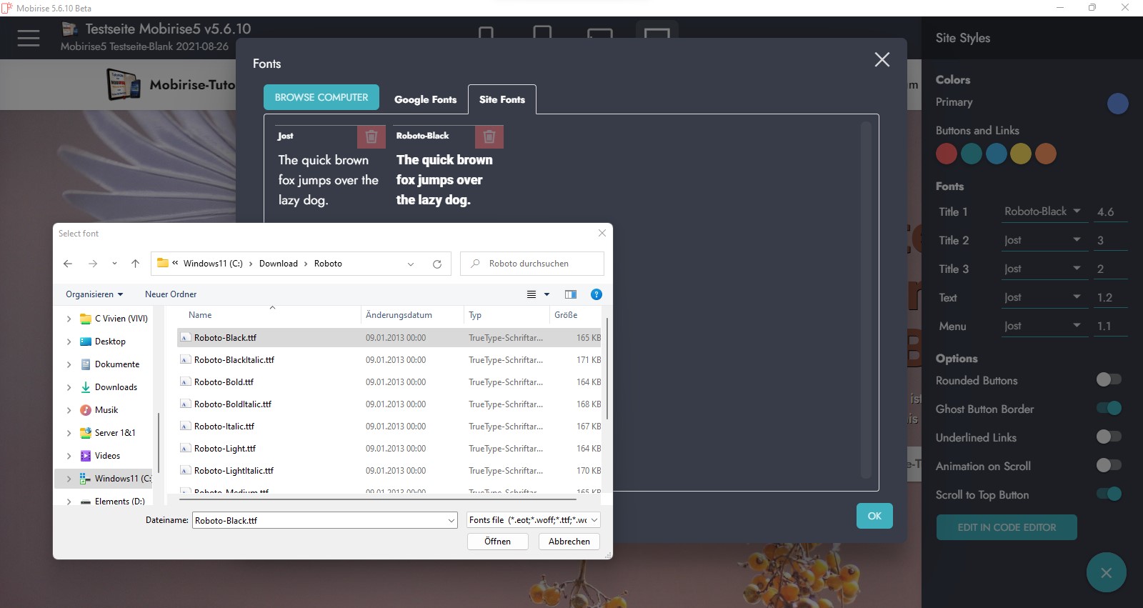Select the file Roboto-LightItalic.ttf
This screenshot has height=608, width=1143.
click(389, 471)
